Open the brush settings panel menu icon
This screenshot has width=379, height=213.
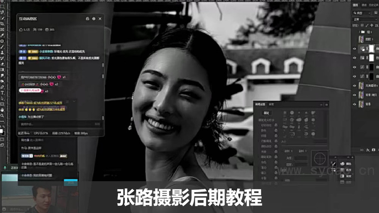[x=326, y=105]
